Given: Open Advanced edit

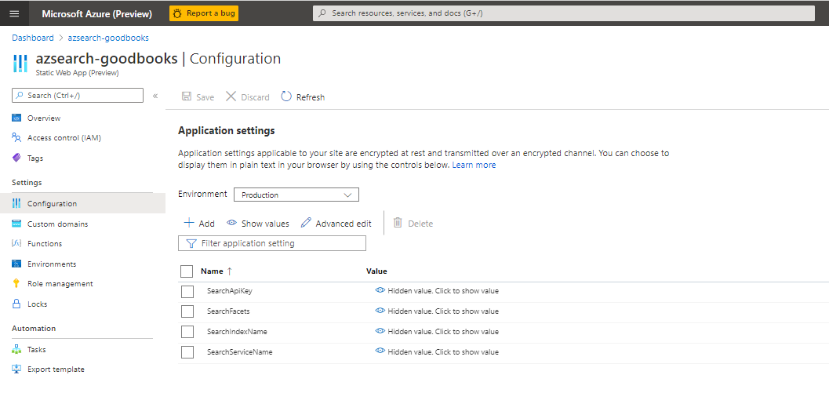Looking at the screenshot, I should [336, 223].
